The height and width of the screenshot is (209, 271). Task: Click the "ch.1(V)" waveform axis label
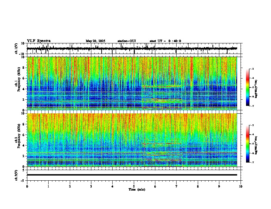click(x=16, y=48)
